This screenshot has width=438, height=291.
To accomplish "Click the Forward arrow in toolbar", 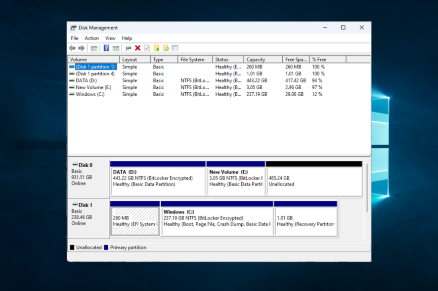I will click(x=81, y=48).
